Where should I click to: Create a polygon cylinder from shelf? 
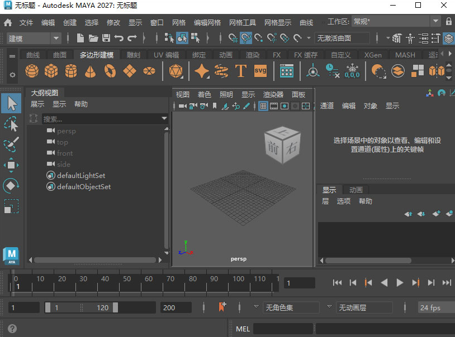[x=71, y=71]
